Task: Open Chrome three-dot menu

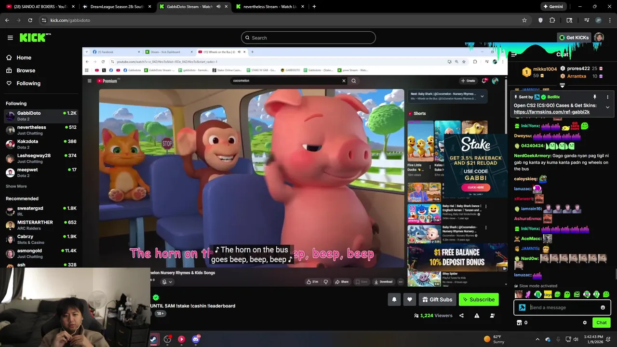Action: 610,20
